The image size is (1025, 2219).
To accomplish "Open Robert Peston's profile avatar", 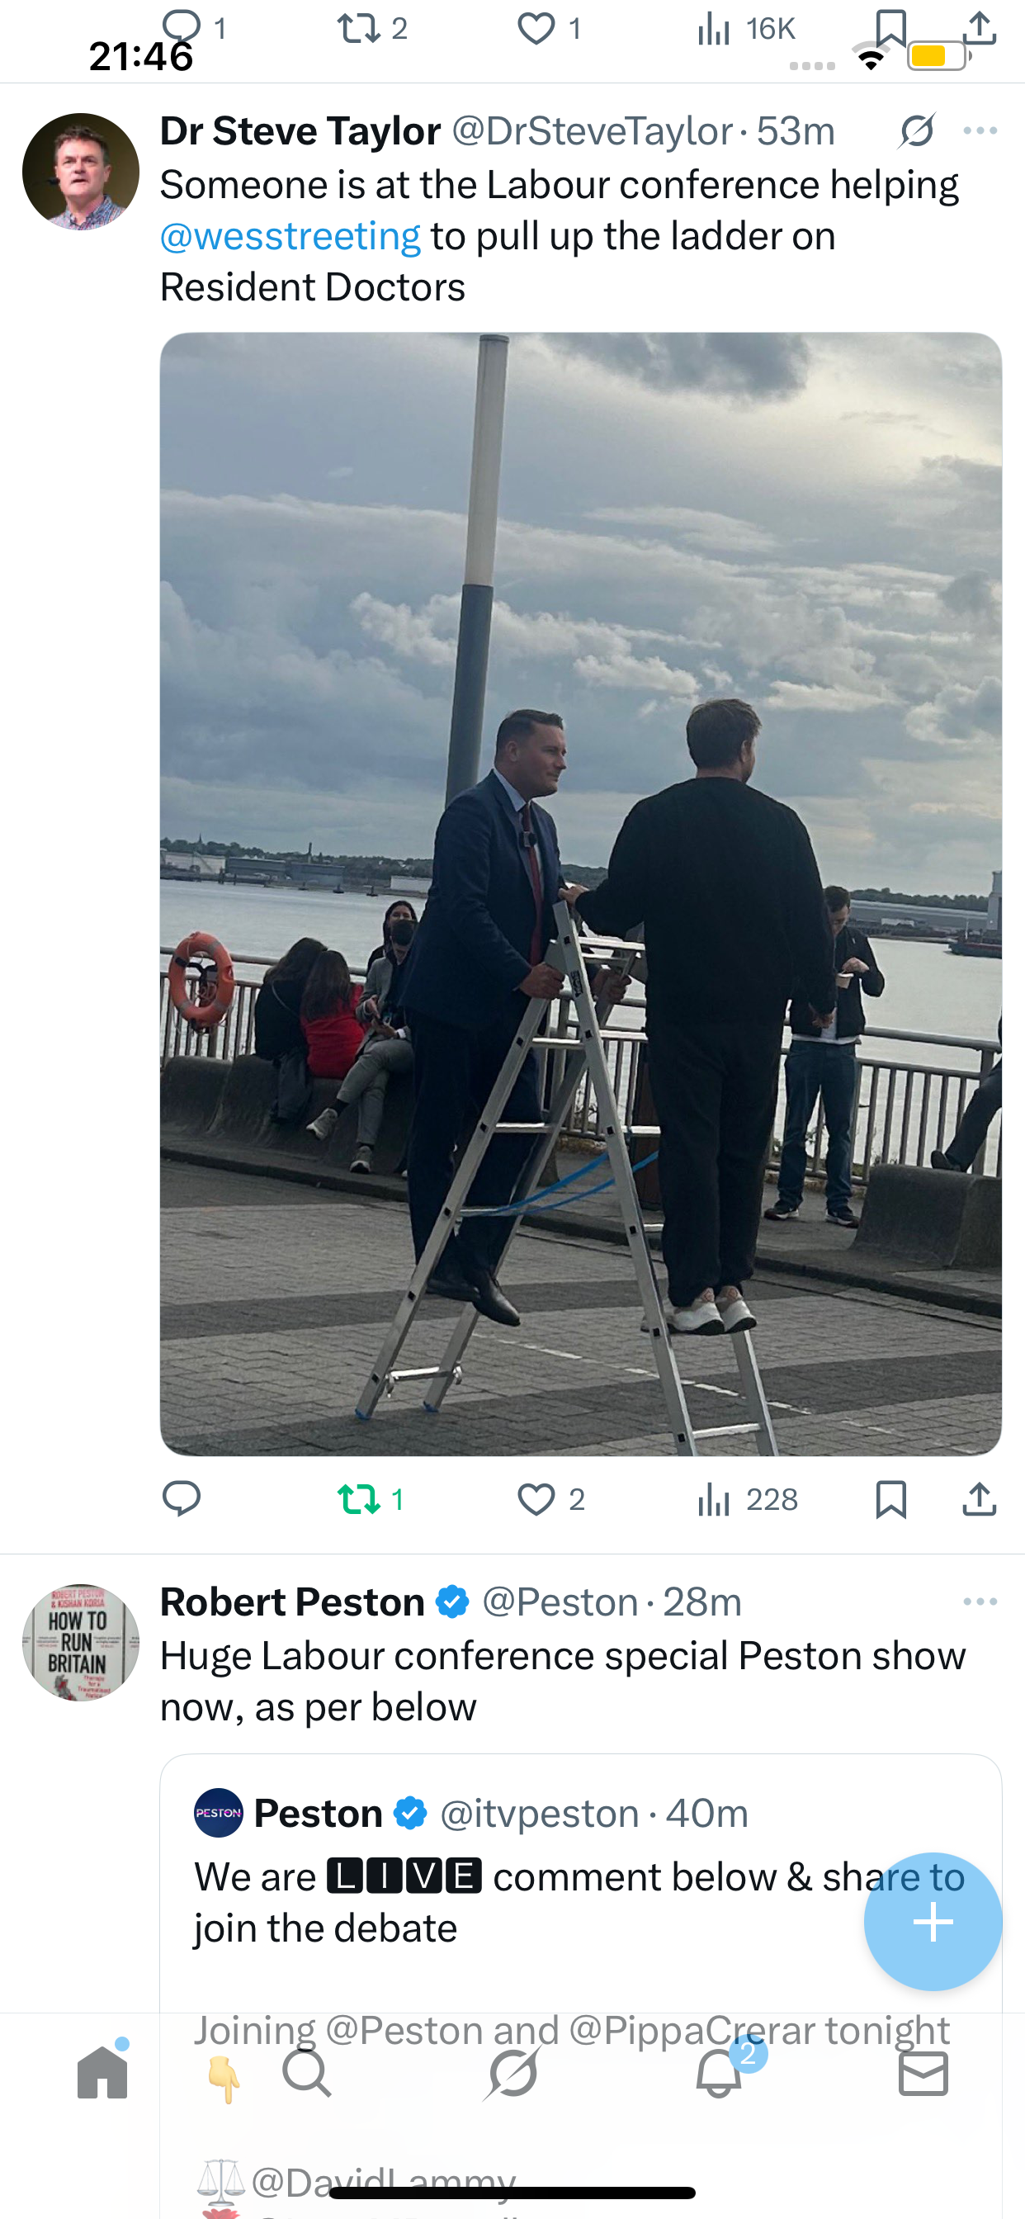I will pos(81,1642).
